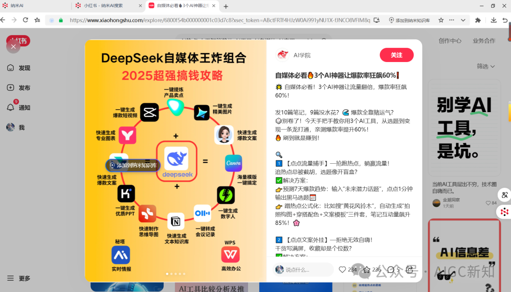Favorite the note with star icon
This screenshot has height=292, width=511.
pyautogui.click(x=367, y=269)
